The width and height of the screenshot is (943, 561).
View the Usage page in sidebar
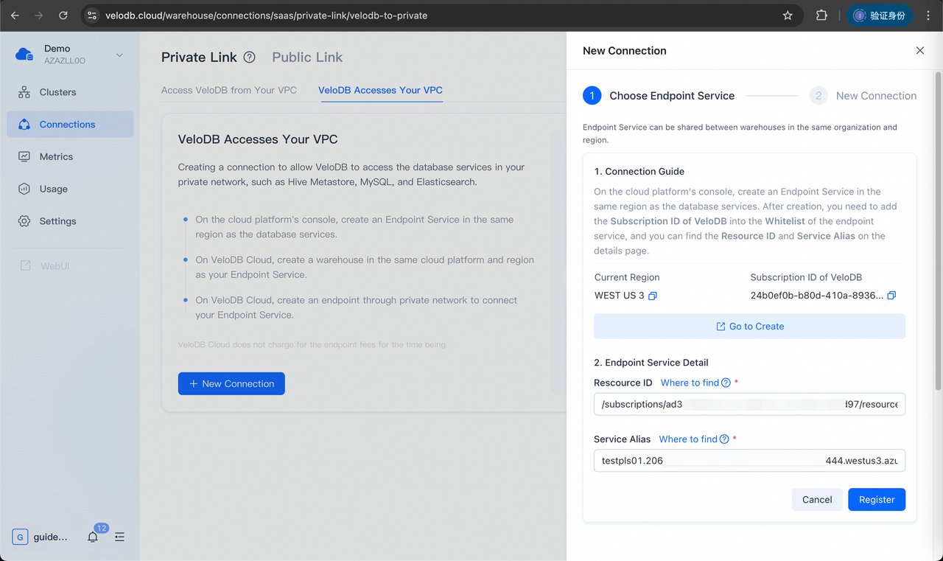click(x=53, y=189)
